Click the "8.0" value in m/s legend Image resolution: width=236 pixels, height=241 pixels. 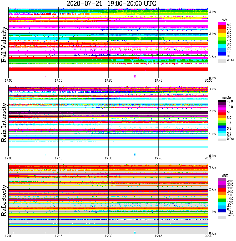229,25
